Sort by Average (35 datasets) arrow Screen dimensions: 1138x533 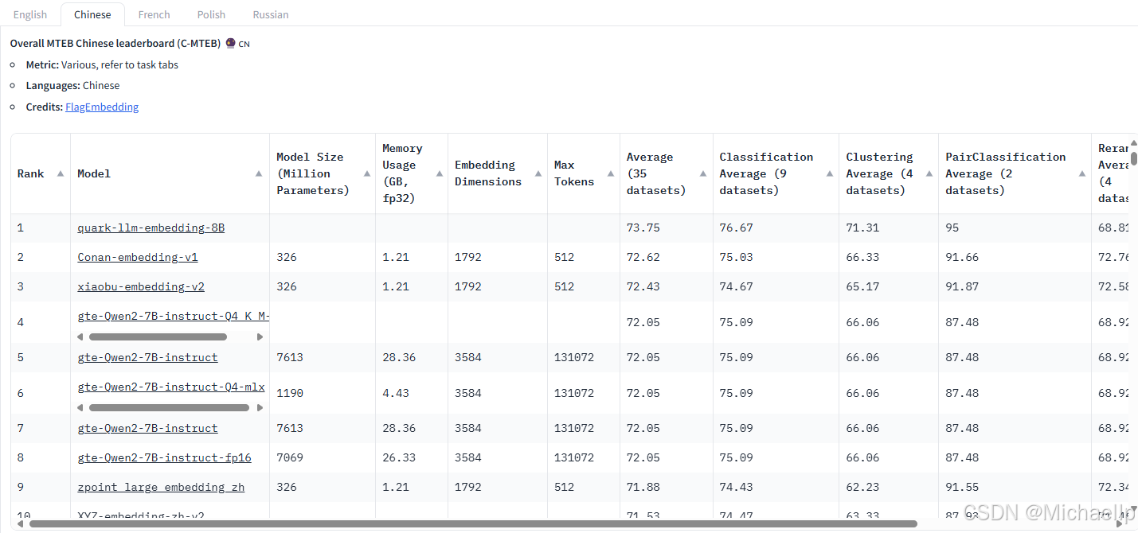[703, 173]
